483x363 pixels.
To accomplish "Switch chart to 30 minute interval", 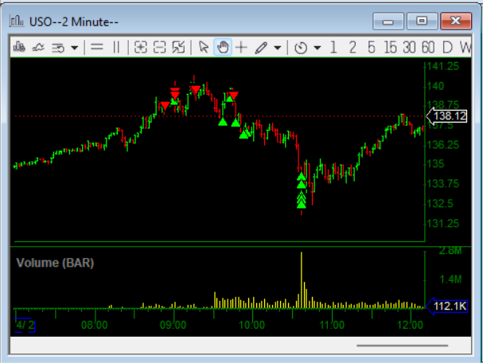I will point(409,48).
